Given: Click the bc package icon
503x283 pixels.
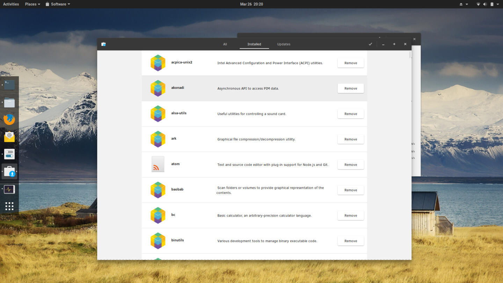Looking at the screenshot, I should (158, 216).
